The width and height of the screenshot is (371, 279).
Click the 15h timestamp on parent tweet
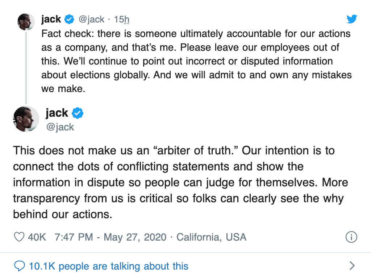pyautogui.click(x=122, y=20)
